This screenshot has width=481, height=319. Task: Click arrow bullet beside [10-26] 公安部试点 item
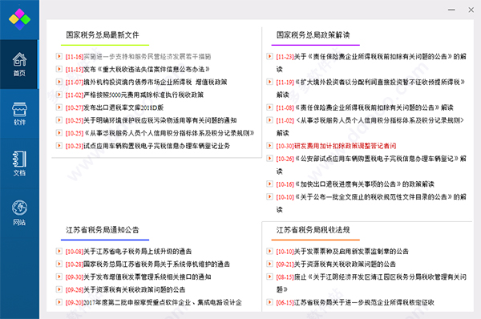[x=269, y=158]
